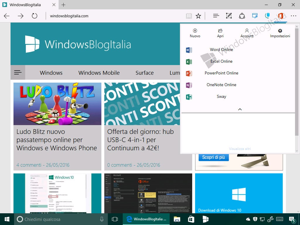Image resolution: width=300 pixels, height=225 pixels.
Task: Add page to favorites star
Action: [198, 16]
